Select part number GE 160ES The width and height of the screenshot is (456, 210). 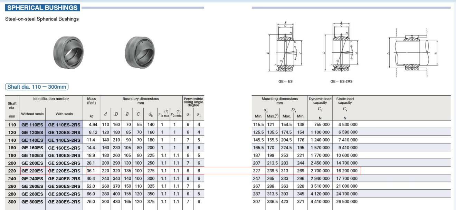pyautogui.click(x=32, y=148)
